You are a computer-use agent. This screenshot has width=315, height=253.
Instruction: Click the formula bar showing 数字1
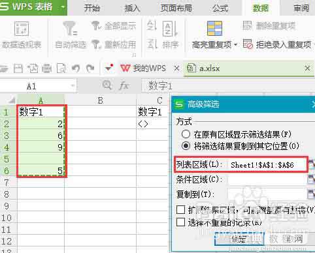pos(228,86)
